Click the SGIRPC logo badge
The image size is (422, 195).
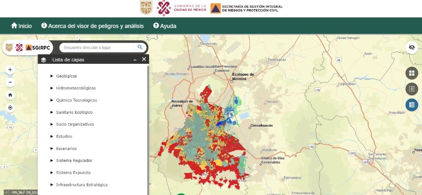pos(28,48)
